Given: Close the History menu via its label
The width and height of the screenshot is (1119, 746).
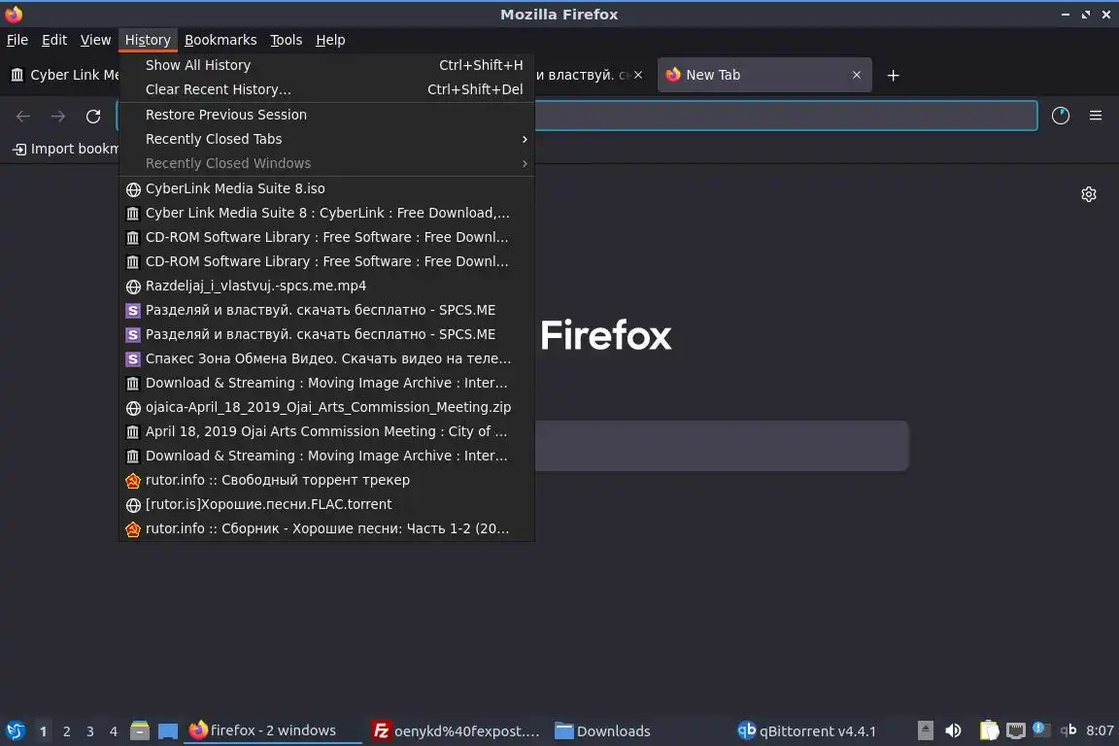Looking at the screenshot, I should (148, 40).
